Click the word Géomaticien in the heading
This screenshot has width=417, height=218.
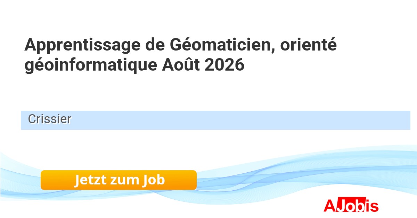point(221,45)
